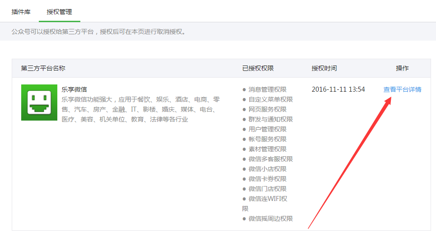The image size is (436, 238).
Task: Click the 微信摇周边权限 item
Action: 270,219
